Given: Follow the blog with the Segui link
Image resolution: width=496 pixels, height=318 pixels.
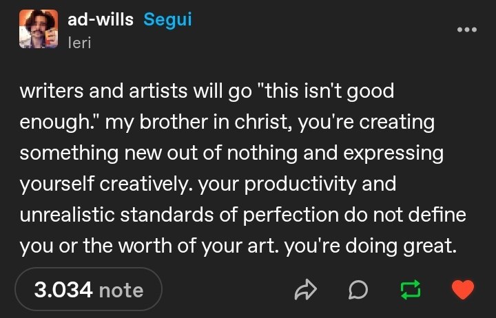Looking at the screenshot, I should click(x=167, y=19).
